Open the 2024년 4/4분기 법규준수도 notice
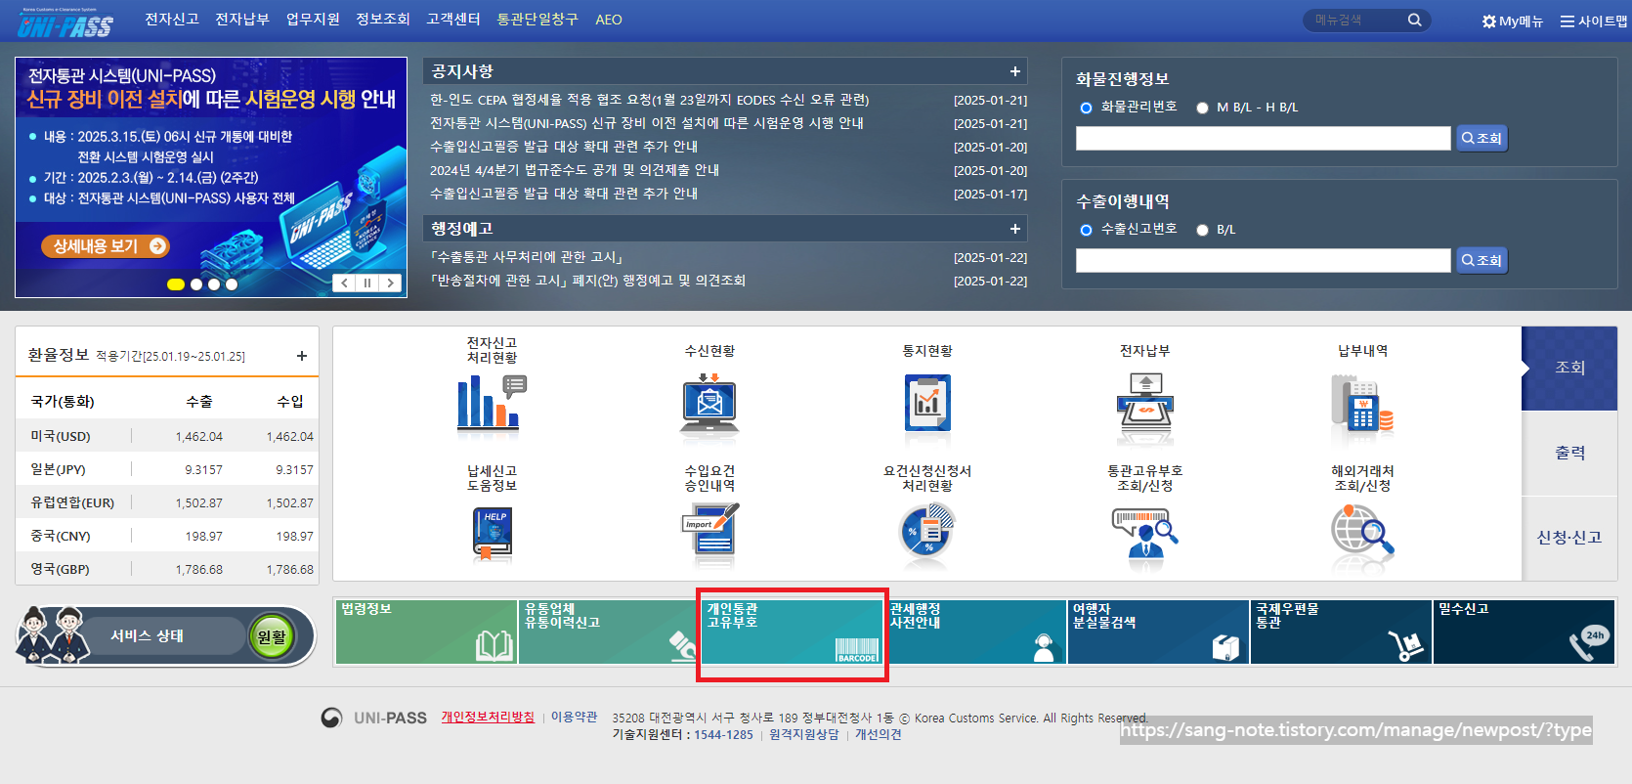 coord(575,170)
